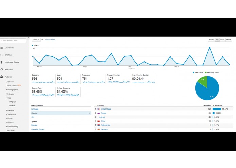Screen dimensions: 236x168
Task: Select the Week view toggle
Action: [222, 40]
